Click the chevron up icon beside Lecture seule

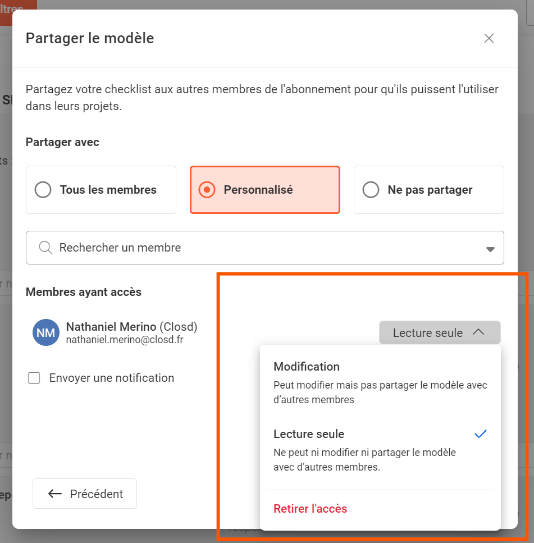(x=478, y=332)
